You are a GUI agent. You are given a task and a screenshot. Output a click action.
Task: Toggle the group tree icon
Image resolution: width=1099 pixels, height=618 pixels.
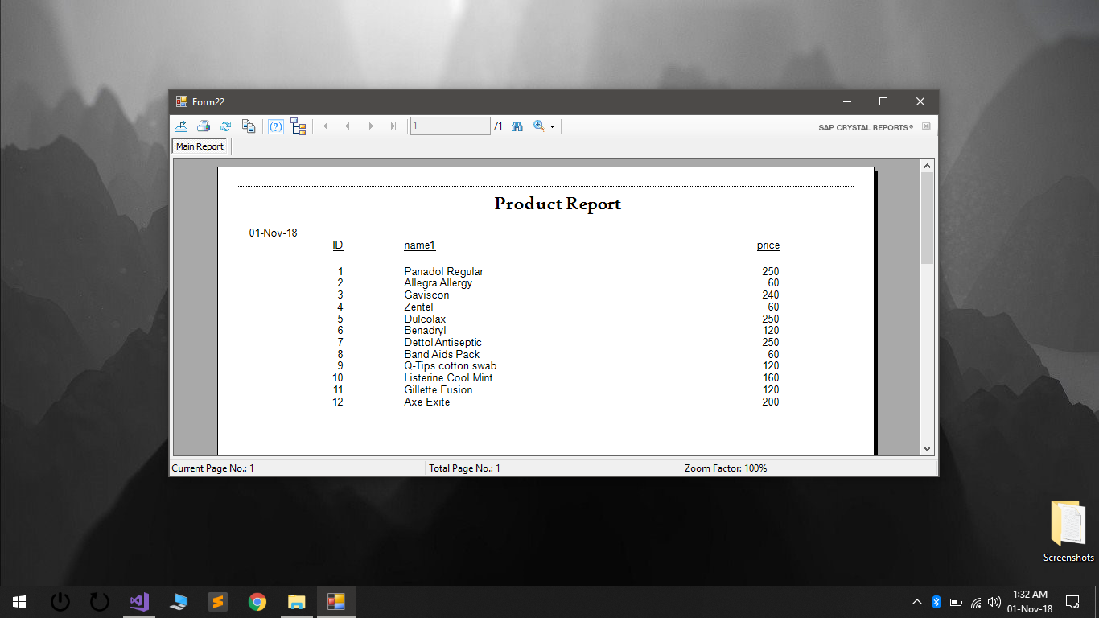click(x=298, y=126)
